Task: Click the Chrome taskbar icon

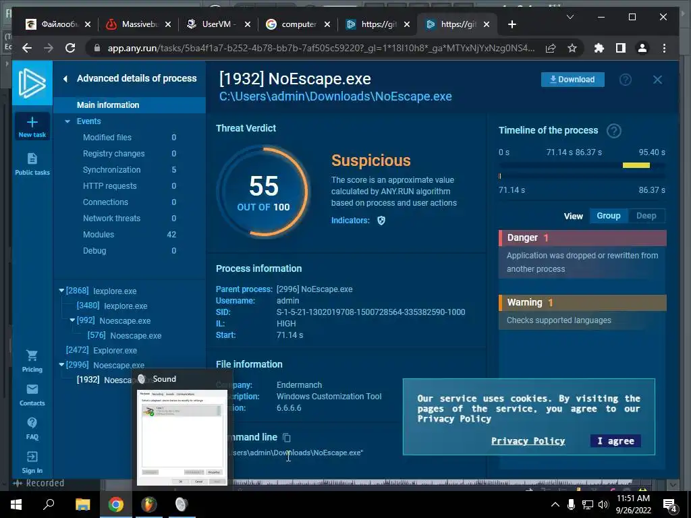Action: point(116,505)
